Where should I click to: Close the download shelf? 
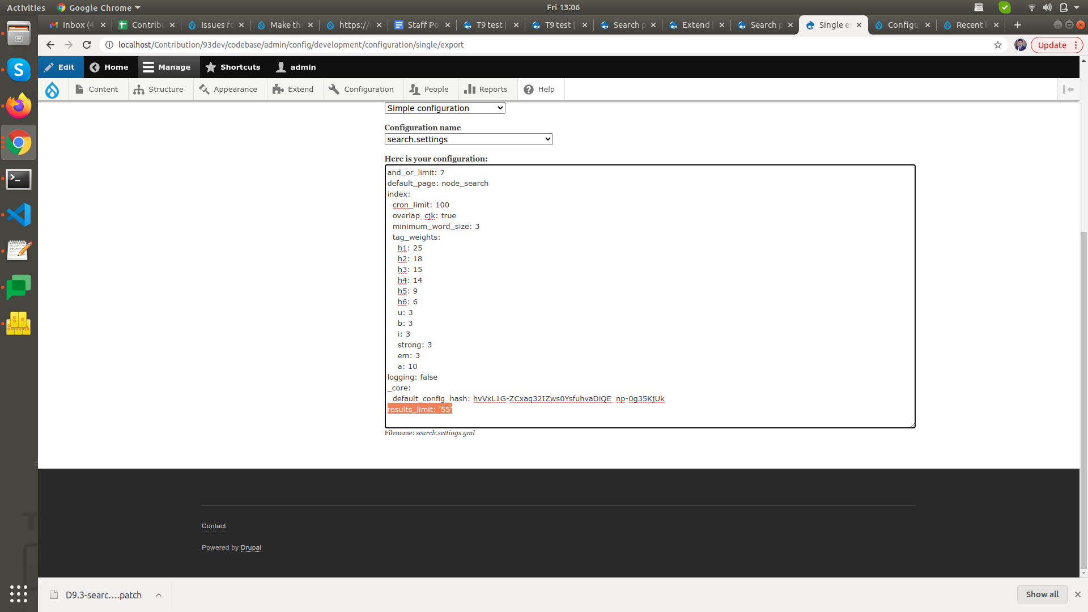point(1078,594)
